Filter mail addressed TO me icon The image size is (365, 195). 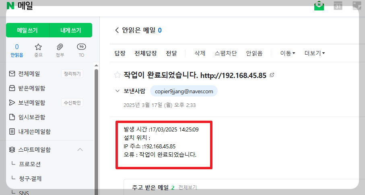[x=81, y=50]
